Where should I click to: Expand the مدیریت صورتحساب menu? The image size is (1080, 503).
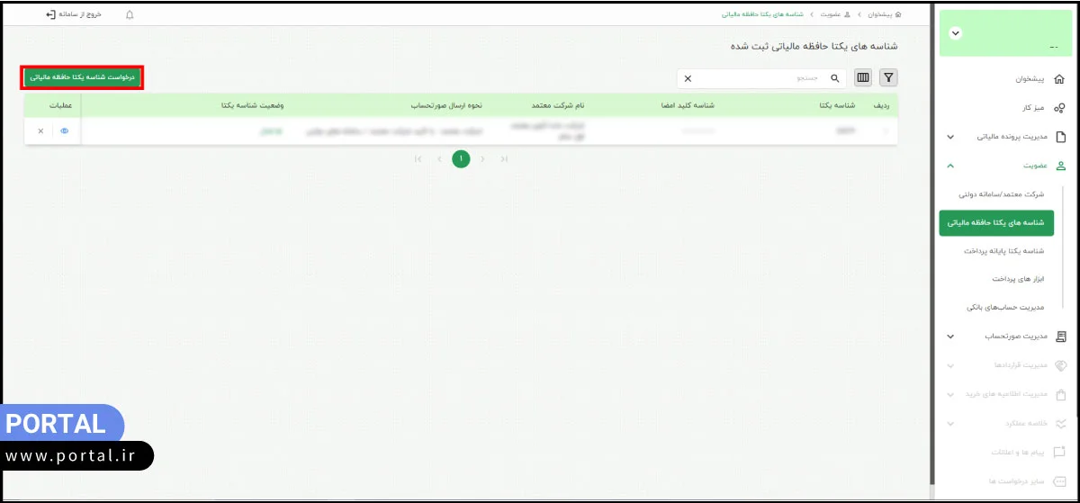pyautogui.click(x=950, y=337)
